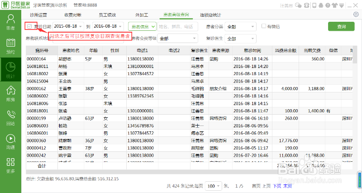The width and height of the screenshot is (362, 193).
Task: Switch to the 员工绩效 tab
Action: (107, 15)
